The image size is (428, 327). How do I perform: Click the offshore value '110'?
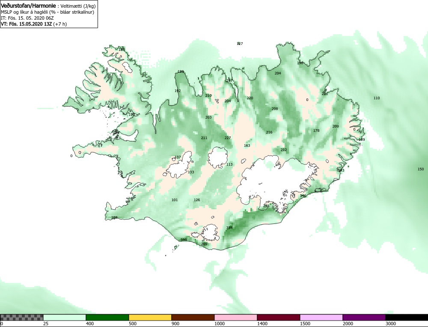coord(377,98)
